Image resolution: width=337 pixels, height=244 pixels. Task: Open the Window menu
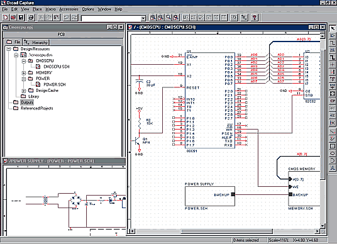[x=104, y=9]
